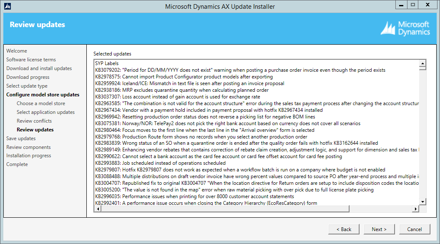Click the vertical scrollbar thumb

(x=422, y=68)
